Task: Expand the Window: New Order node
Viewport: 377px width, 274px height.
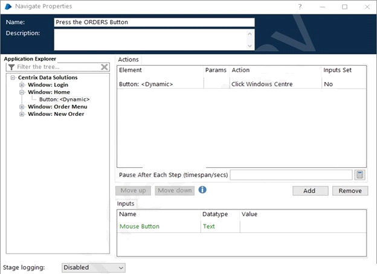Action: tap(22, 114)
